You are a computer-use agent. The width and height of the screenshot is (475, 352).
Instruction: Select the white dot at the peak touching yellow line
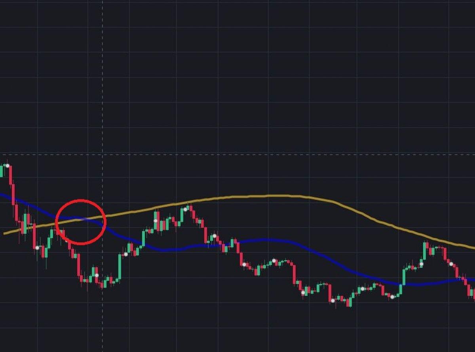tap(186, 208)
